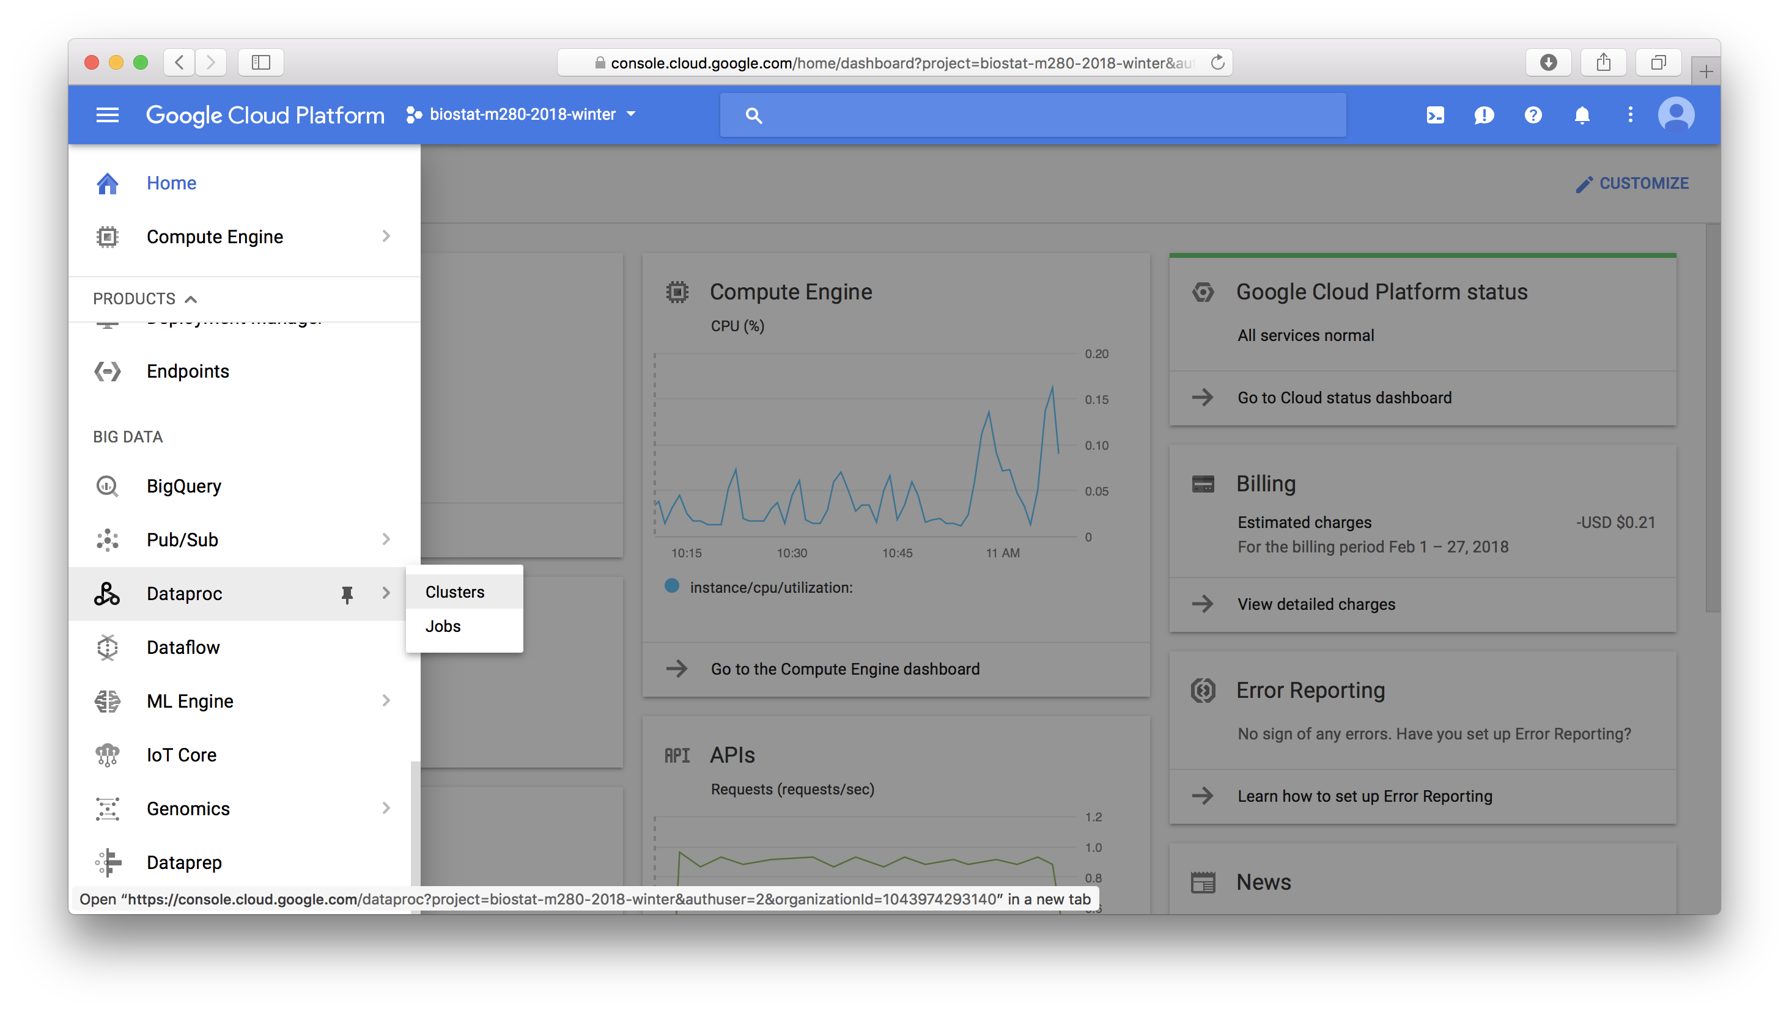Click the BigQuery icon in sidebar
Screen dimensions: 1789x1012
(107, 486)
